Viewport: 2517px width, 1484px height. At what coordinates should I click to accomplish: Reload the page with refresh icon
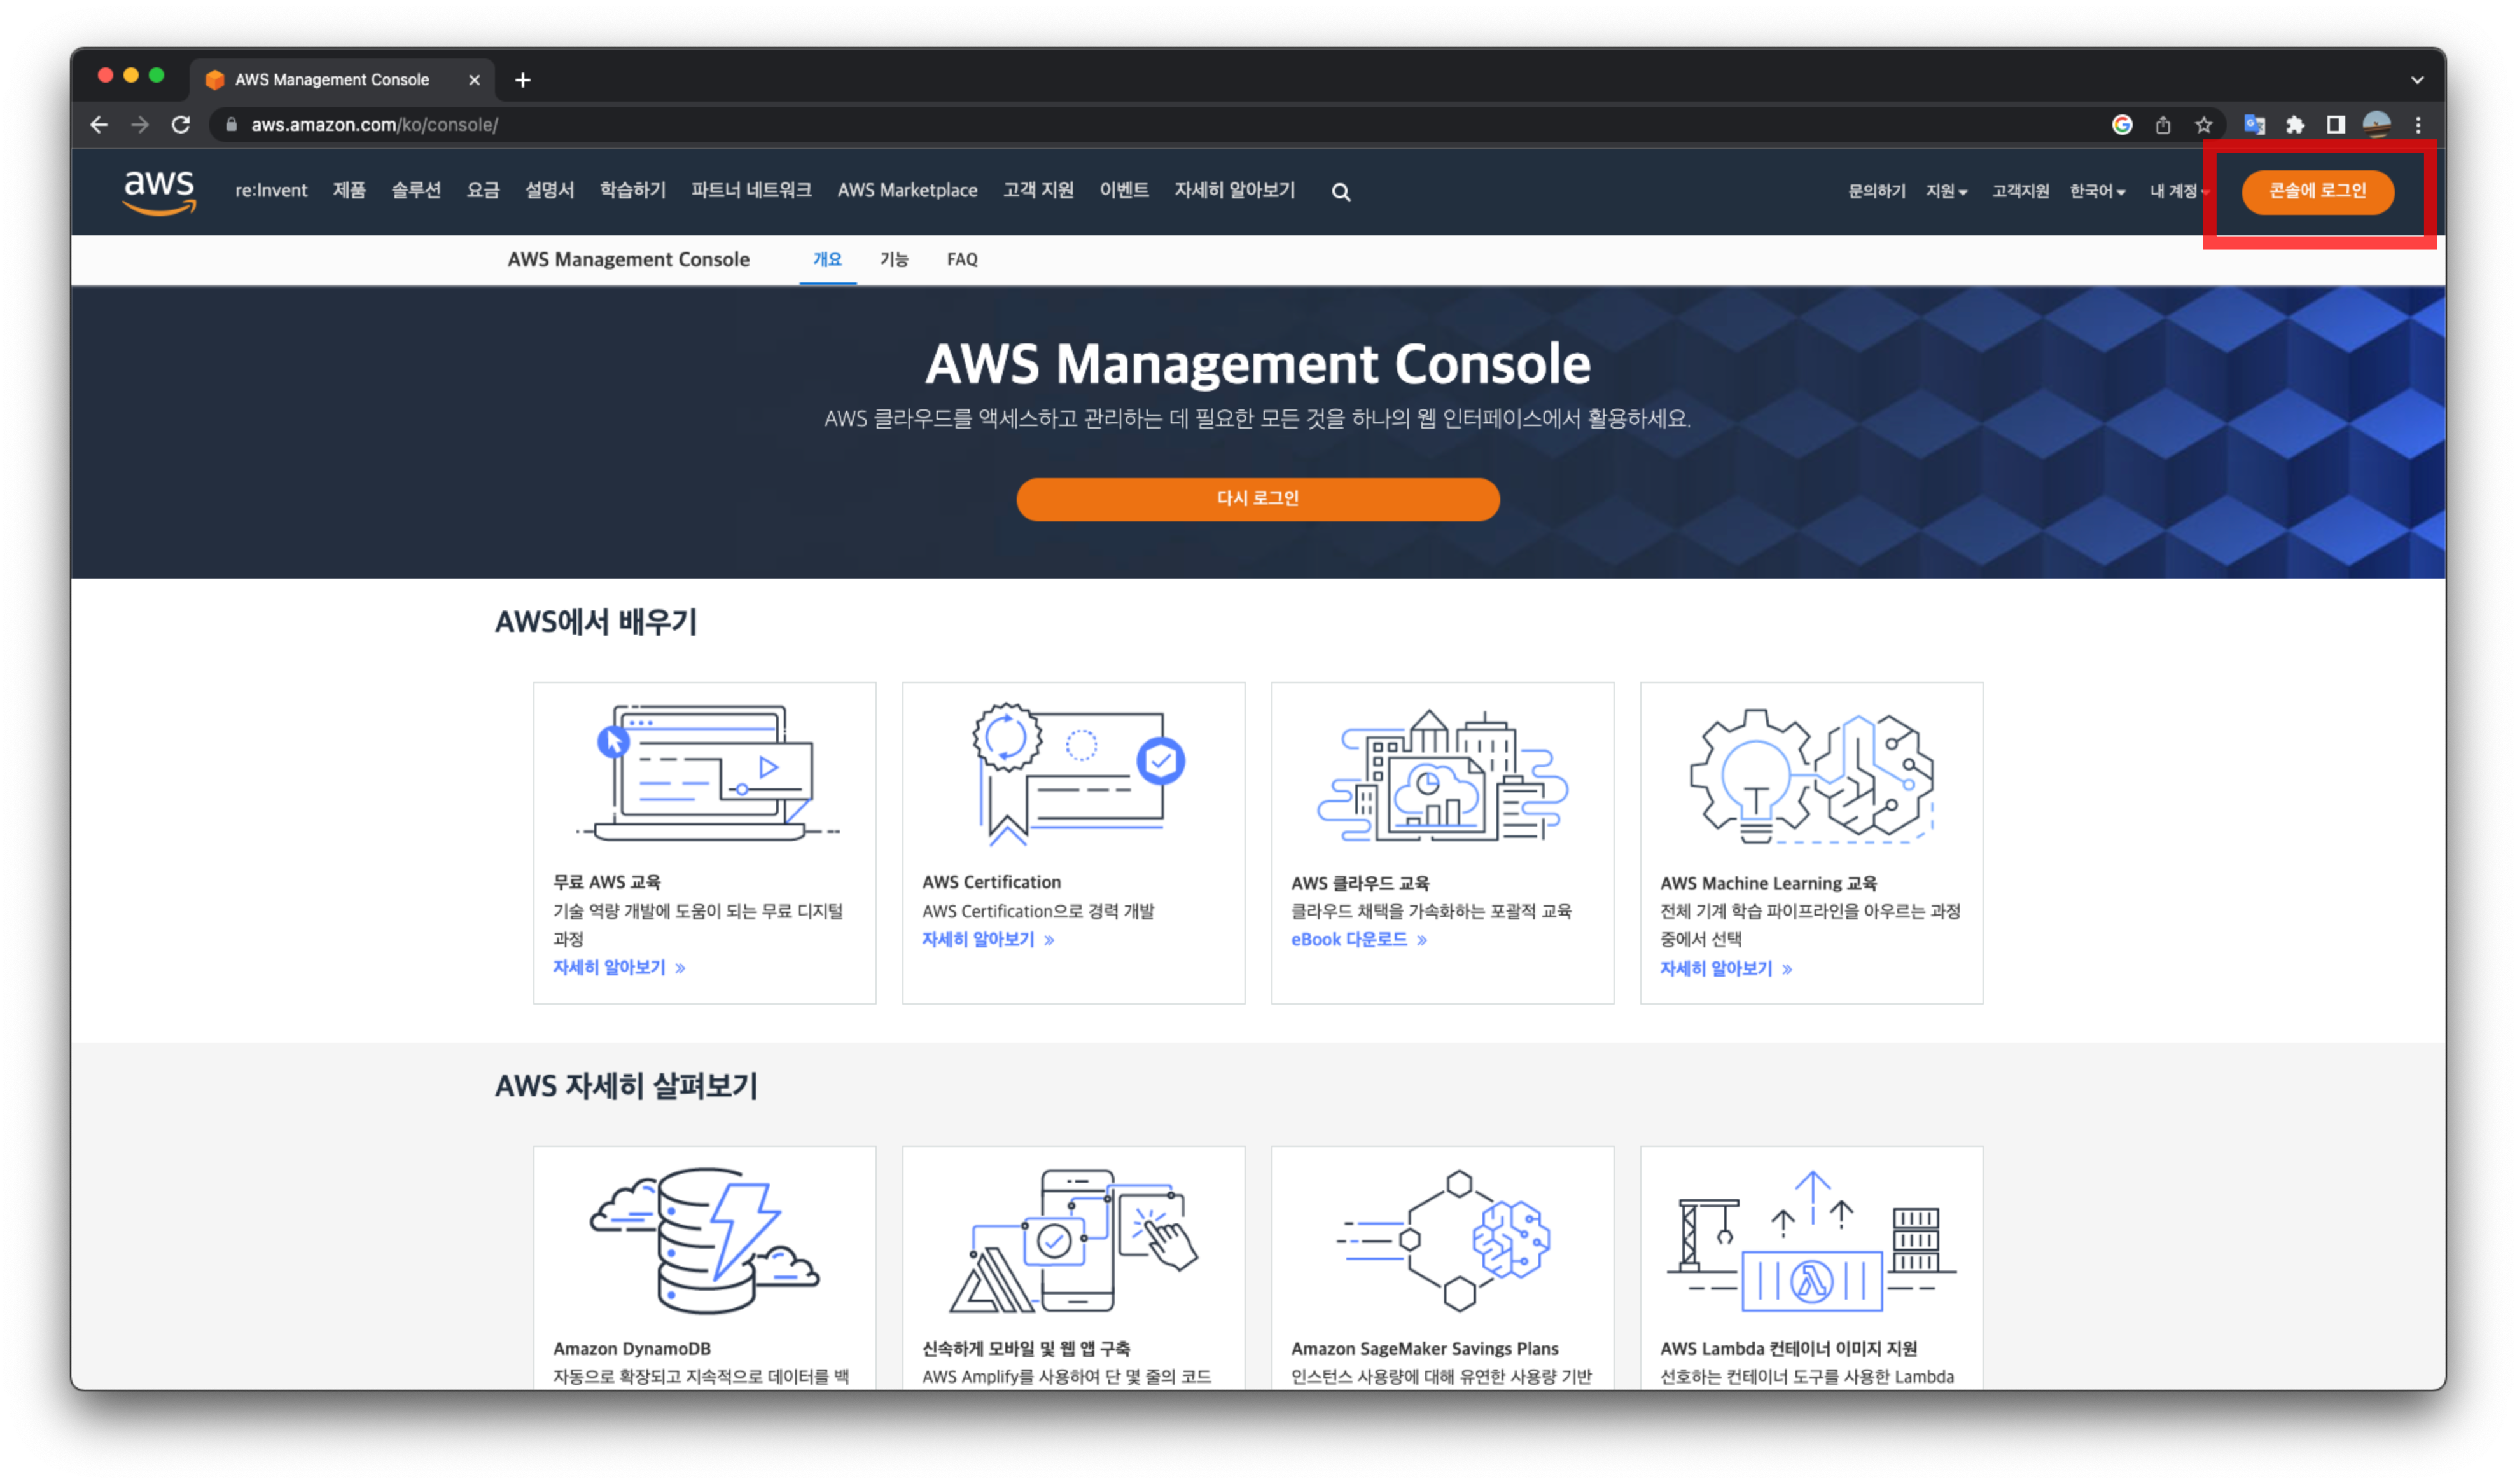pos(181,125)
